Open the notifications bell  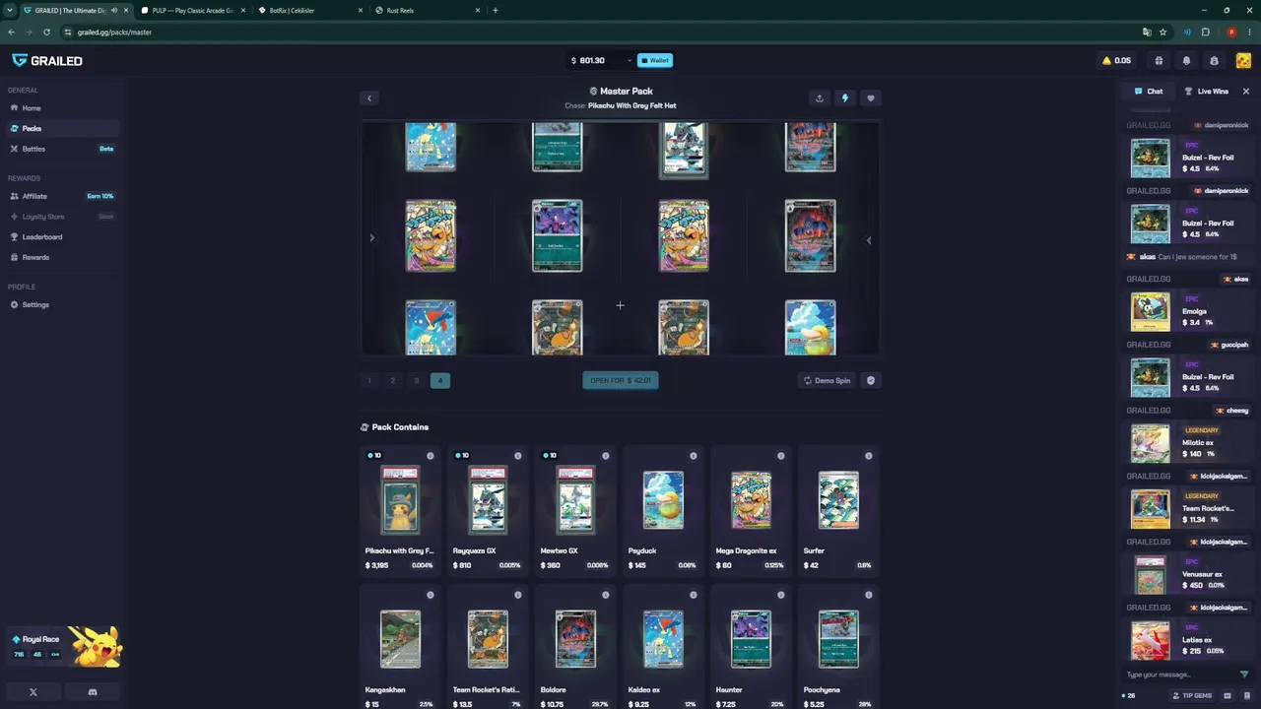[x=1186, y=61]
